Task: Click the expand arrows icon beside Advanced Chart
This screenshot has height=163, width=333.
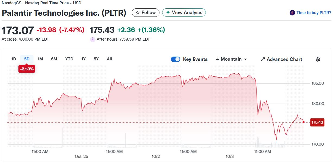Action: coord(263,59)
